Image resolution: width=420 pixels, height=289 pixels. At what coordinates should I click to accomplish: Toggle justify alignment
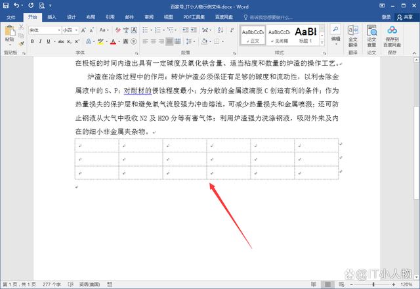point(169,41)
